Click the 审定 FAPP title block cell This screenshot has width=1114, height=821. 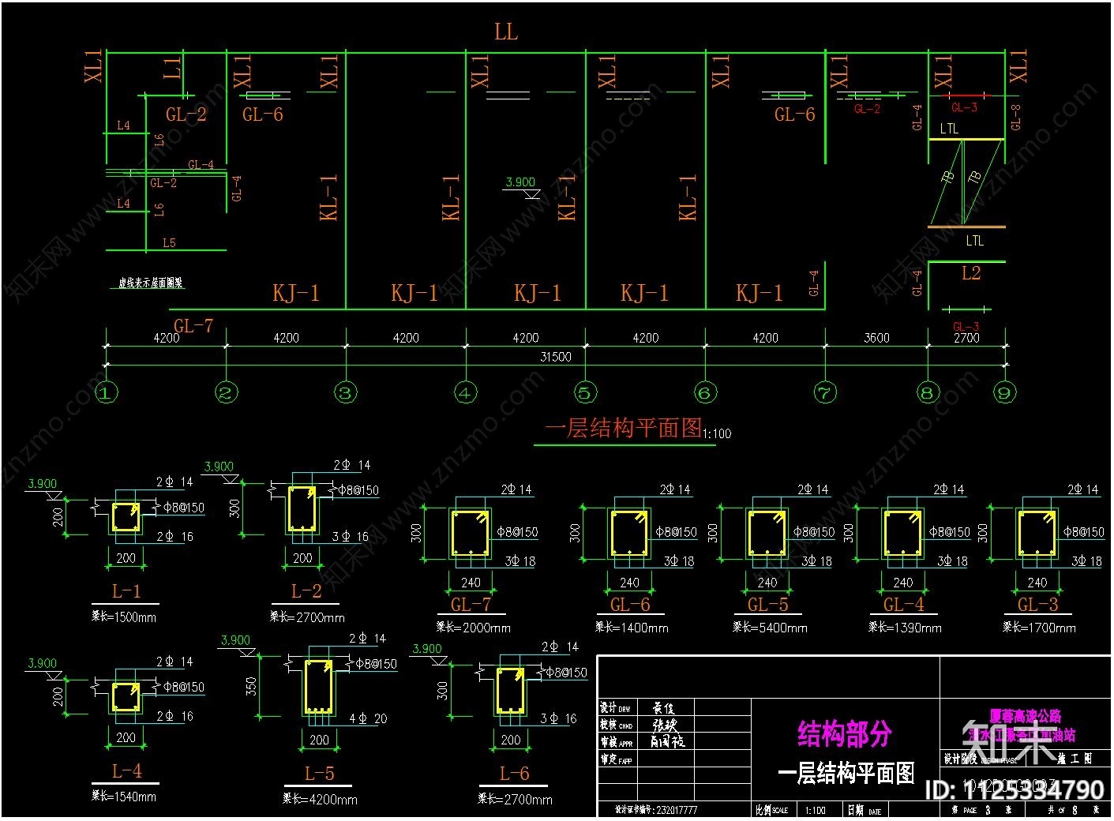pyautogui.click(x=617, y=759)
